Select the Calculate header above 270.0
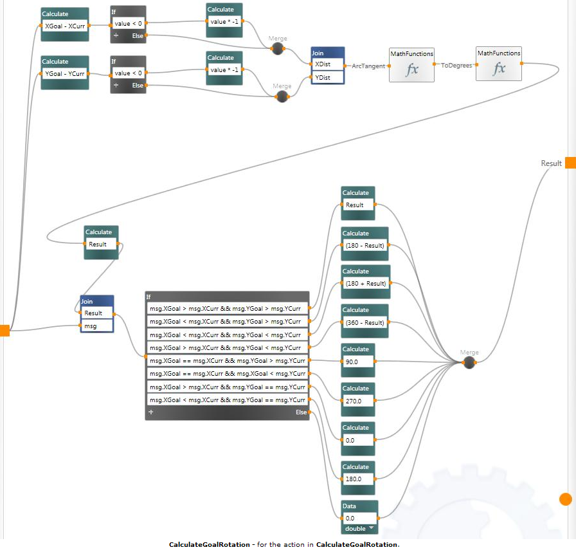Image resolution: width=576 pixels, height=552 pixels. point(358,388)
